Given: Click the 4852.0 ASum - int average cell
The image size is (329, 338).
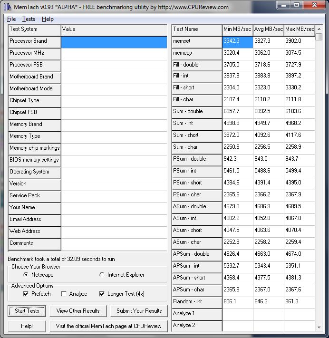Looking at the screenshot, I should pos(269,220).
